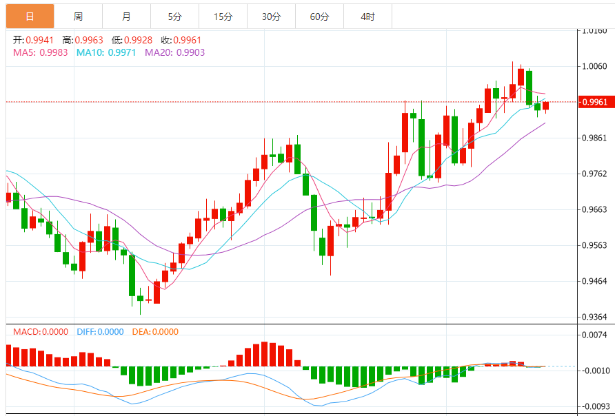Switch to the 周 weekly tab
The height and width of the screenshot is (416, 615).
(78, 17)
